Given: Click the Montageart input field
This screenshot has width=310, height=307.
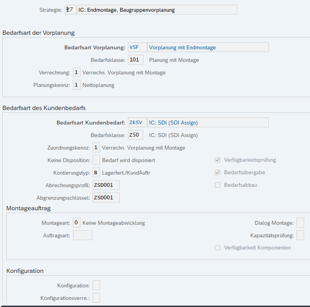Looking at the screenshot, I should (x=77, y=223).
